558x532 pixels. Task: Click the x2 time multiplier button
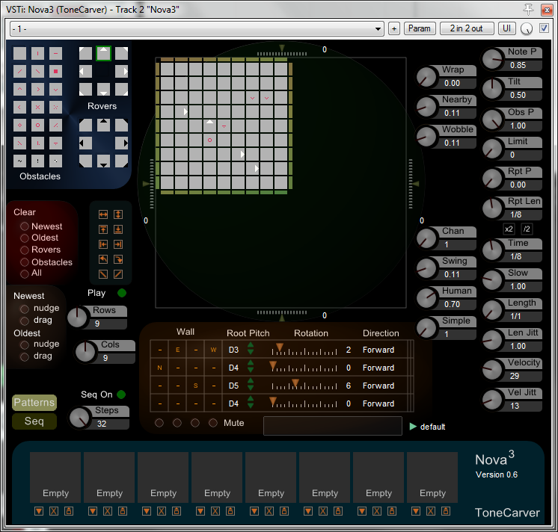click(x=509, y=229)
